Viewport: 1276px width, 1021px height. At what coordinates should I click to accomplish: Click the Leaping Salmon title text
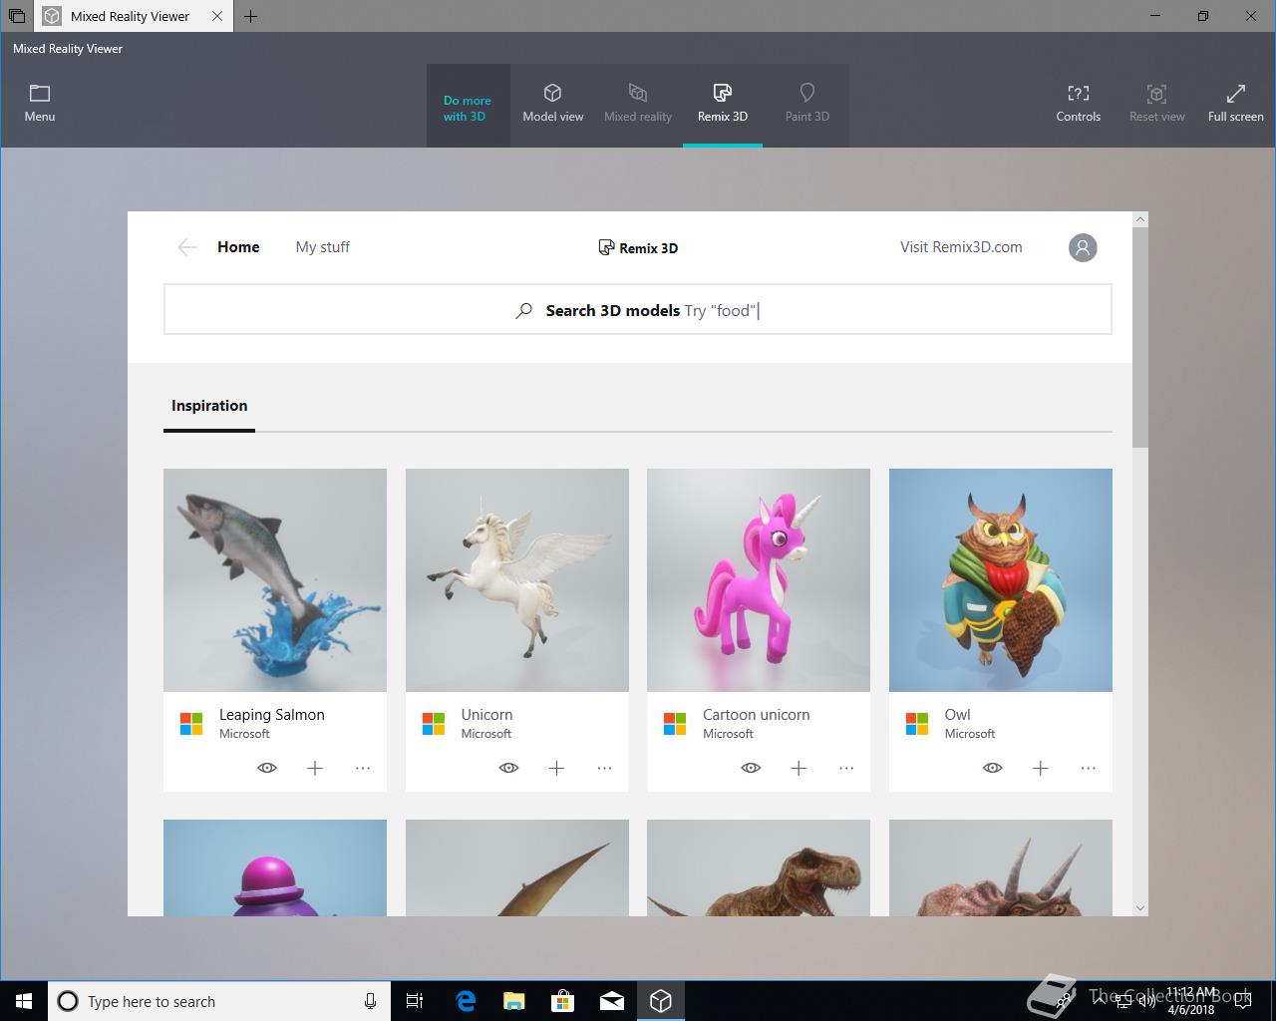(271, 715)
